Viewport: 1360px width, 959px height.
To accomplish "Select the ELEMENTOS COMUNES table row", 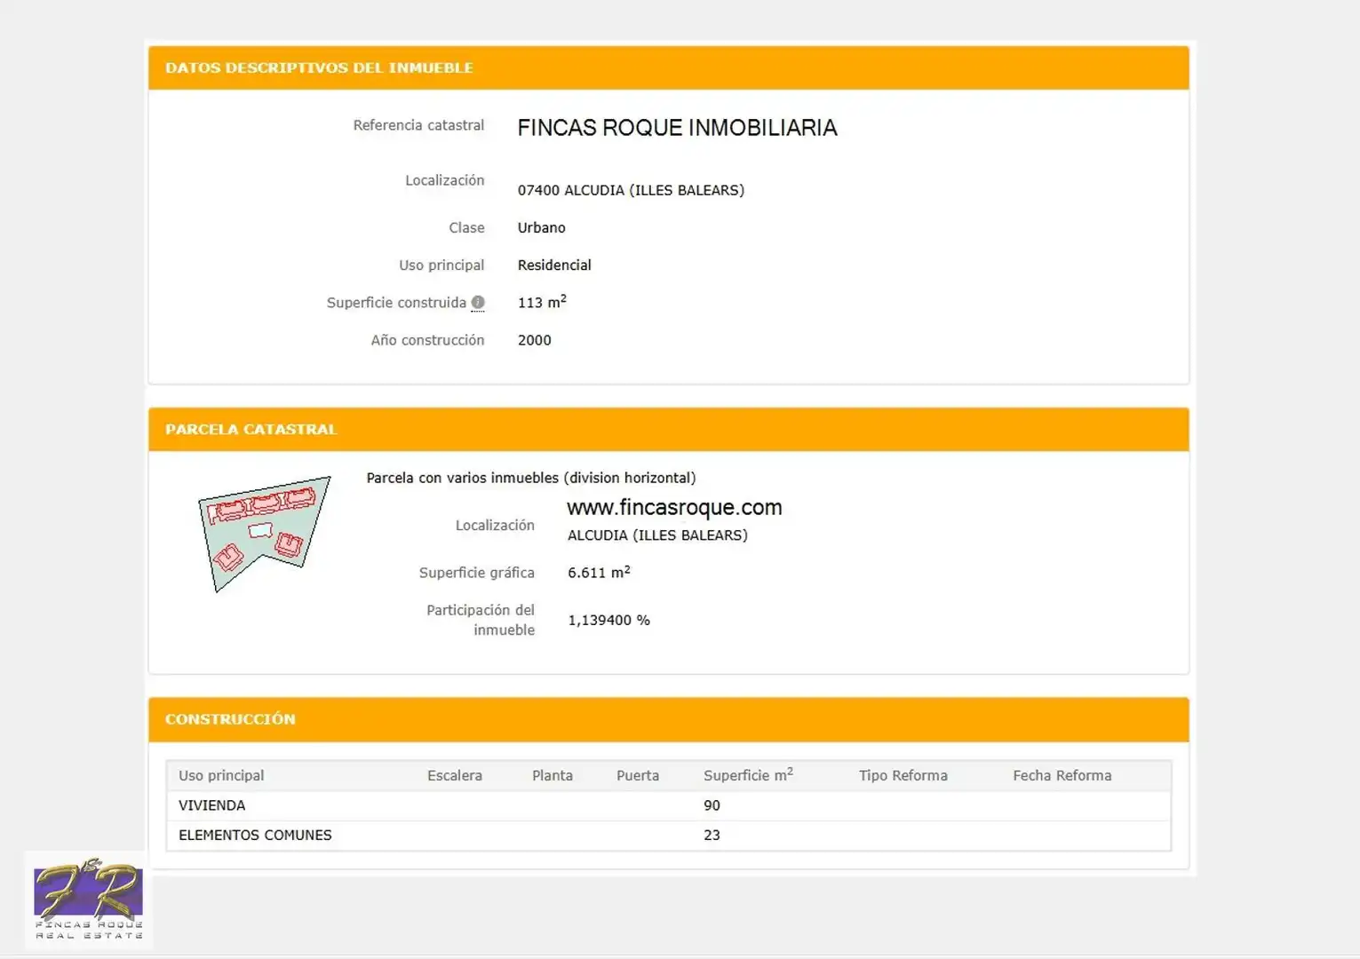I will [669, 836].
